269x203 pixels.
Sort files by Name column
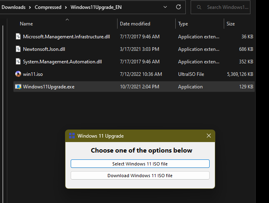click(x=26, y=24)
